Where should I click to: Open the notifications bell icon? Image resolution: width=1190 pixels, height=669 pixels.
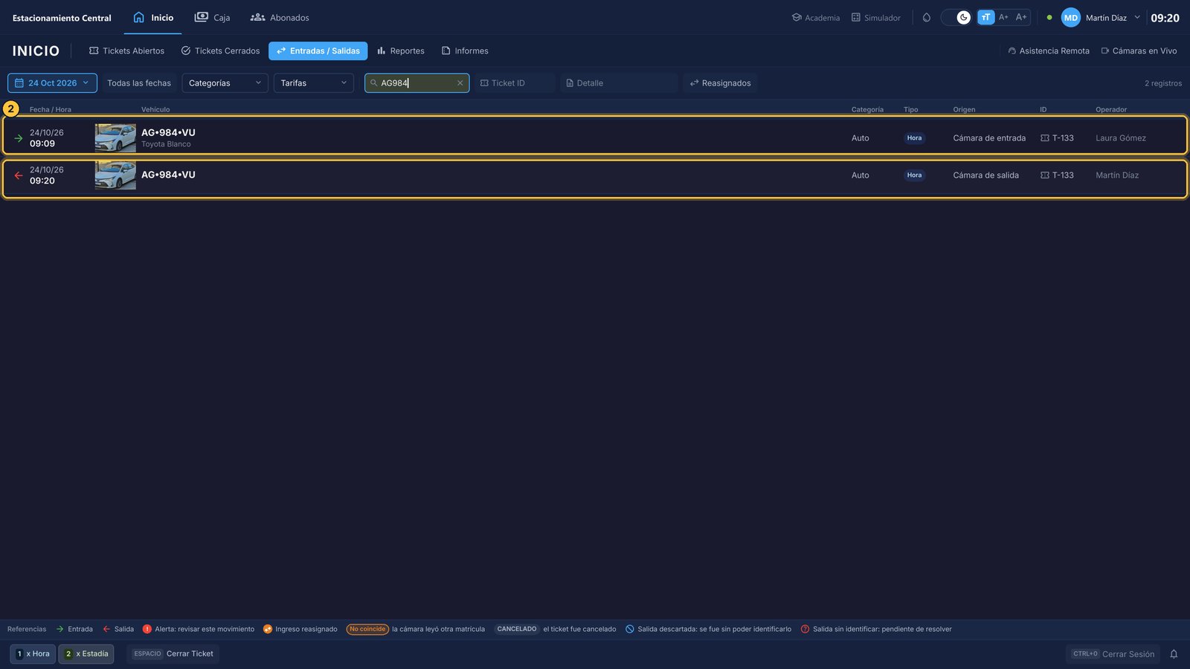pyautogui.click(x=1174, y=654)
